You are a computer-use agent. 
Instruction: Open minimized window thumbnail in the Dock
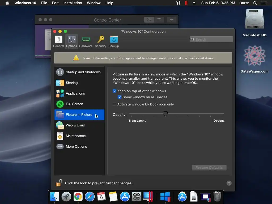point(206,197)
